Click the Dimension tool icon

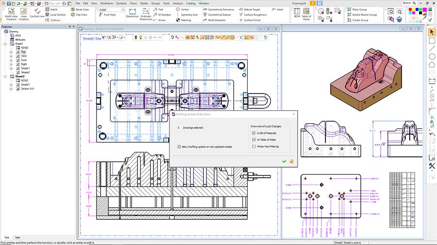click(132, 12)
